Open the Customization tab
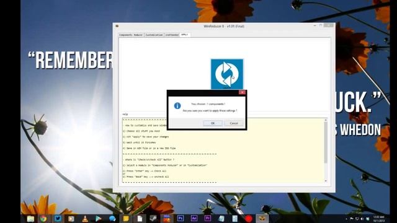Screen dimensions: 397x223 154,35
